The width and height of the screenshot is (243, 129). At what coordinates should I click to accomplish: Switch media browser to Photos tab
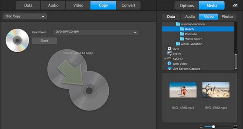(227, 17)
